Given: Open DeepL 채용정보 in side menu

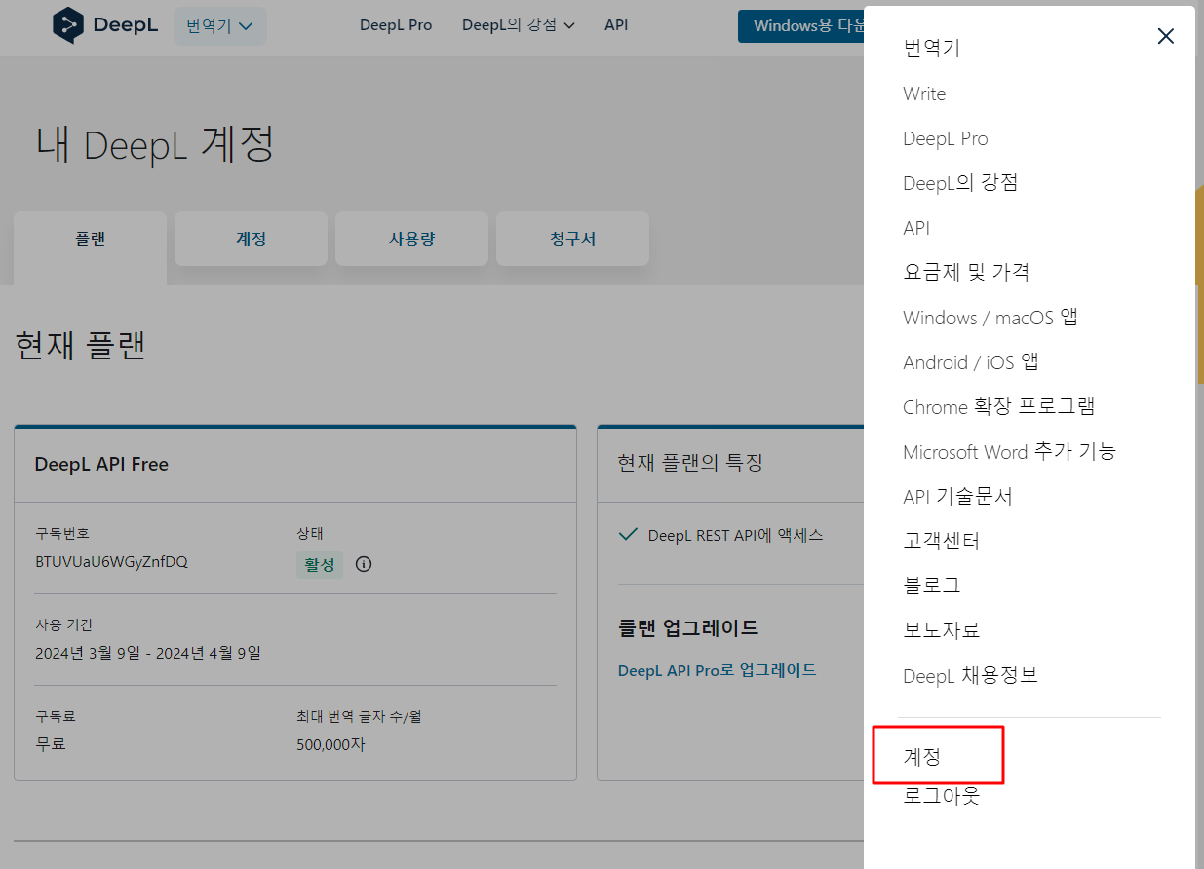Looking at the screenshot, I should click(971, 675).
